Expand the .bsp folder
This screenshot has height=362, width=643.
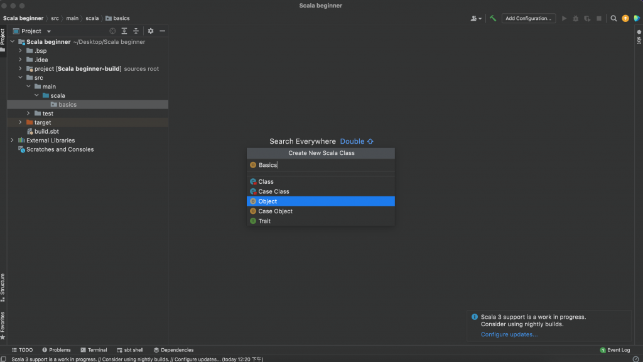(20, 50)
